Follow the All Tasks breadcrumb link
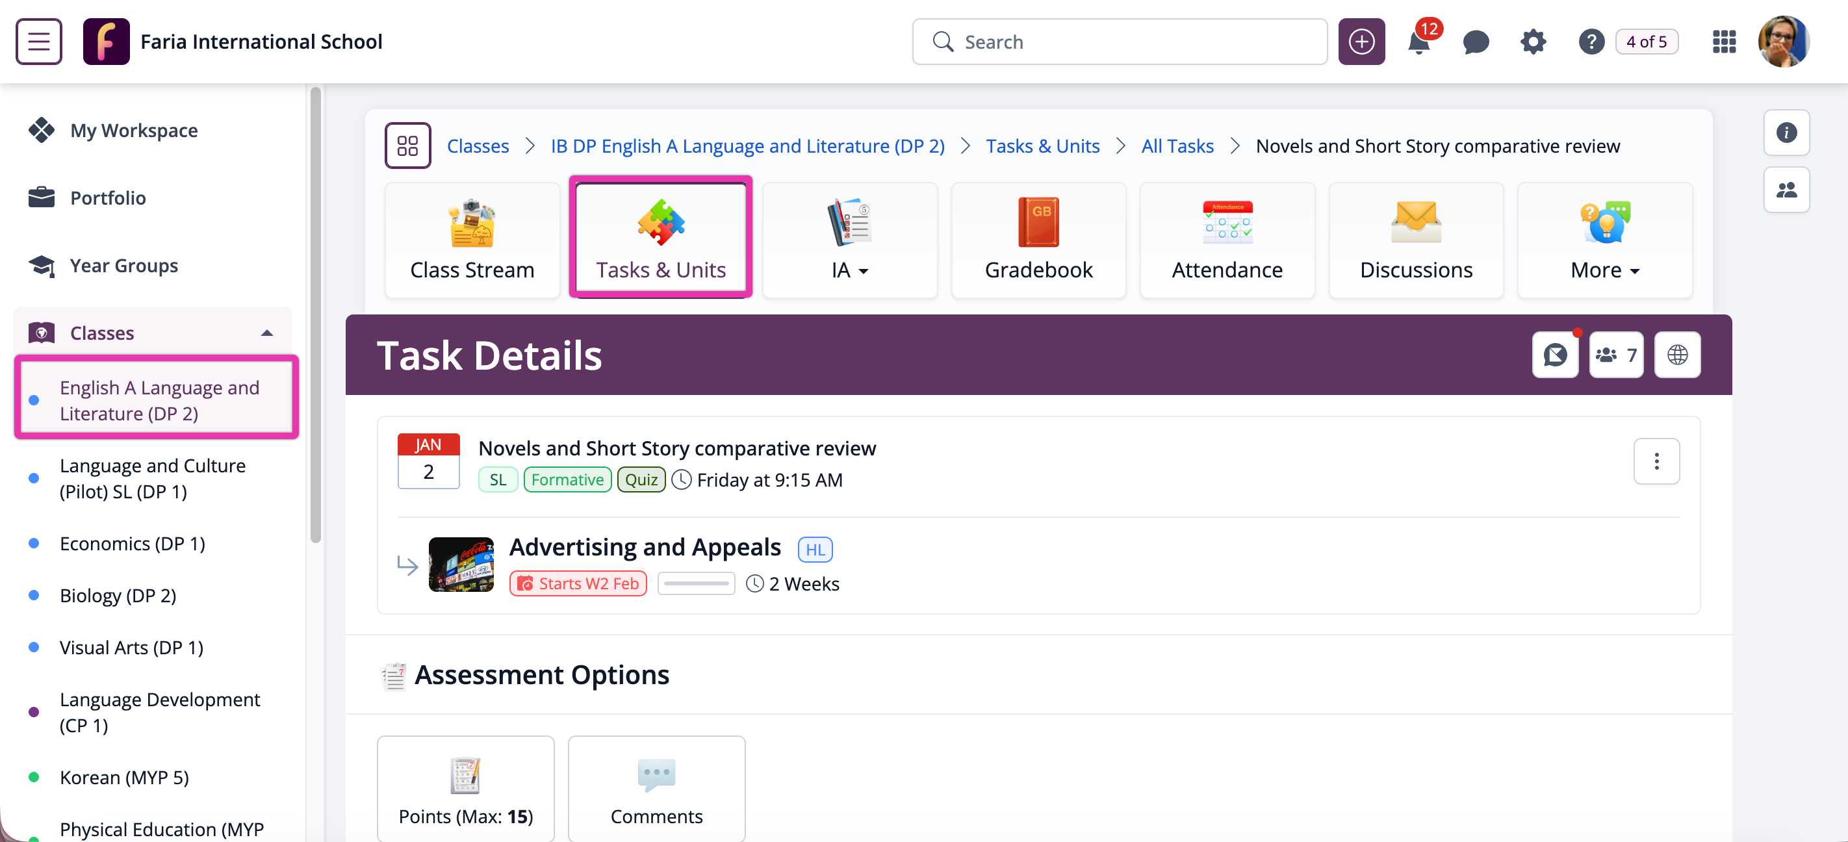 1177,146
